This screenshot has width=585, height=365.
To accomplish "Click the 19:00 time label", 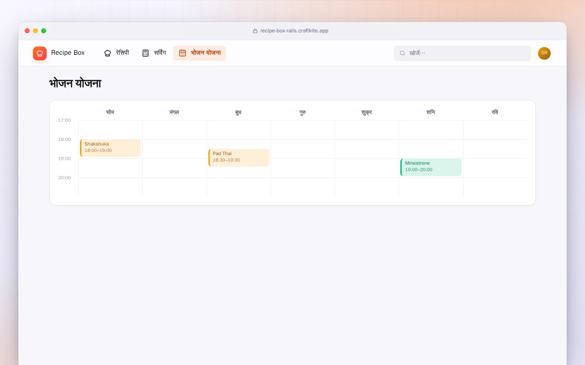I will pos(64,159).
